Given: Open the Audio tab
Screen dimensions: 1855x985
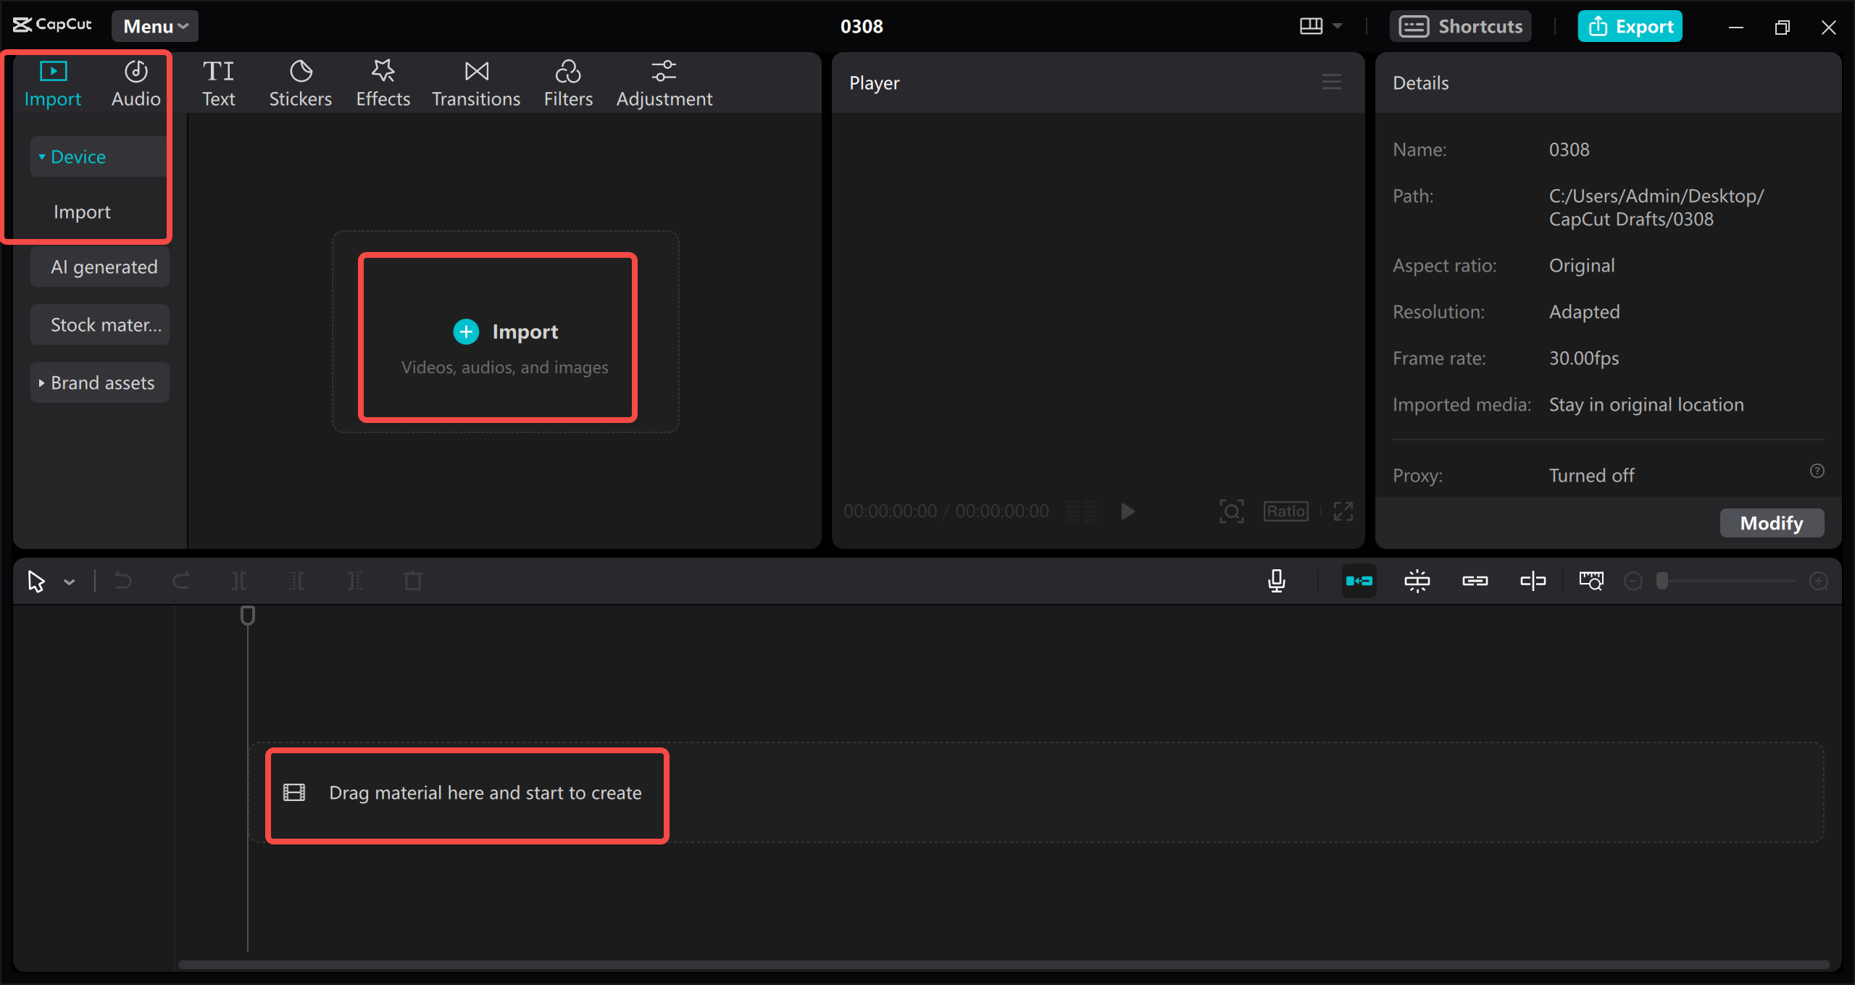Looking at the screenshot, I should pyautogui.click(x=136, y=83).
